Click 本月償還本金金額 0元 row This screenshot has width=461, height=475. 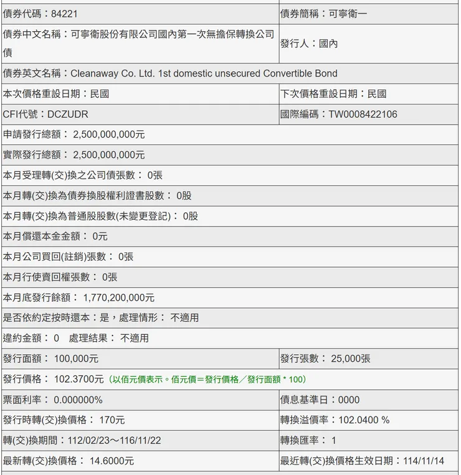[230, 237]
